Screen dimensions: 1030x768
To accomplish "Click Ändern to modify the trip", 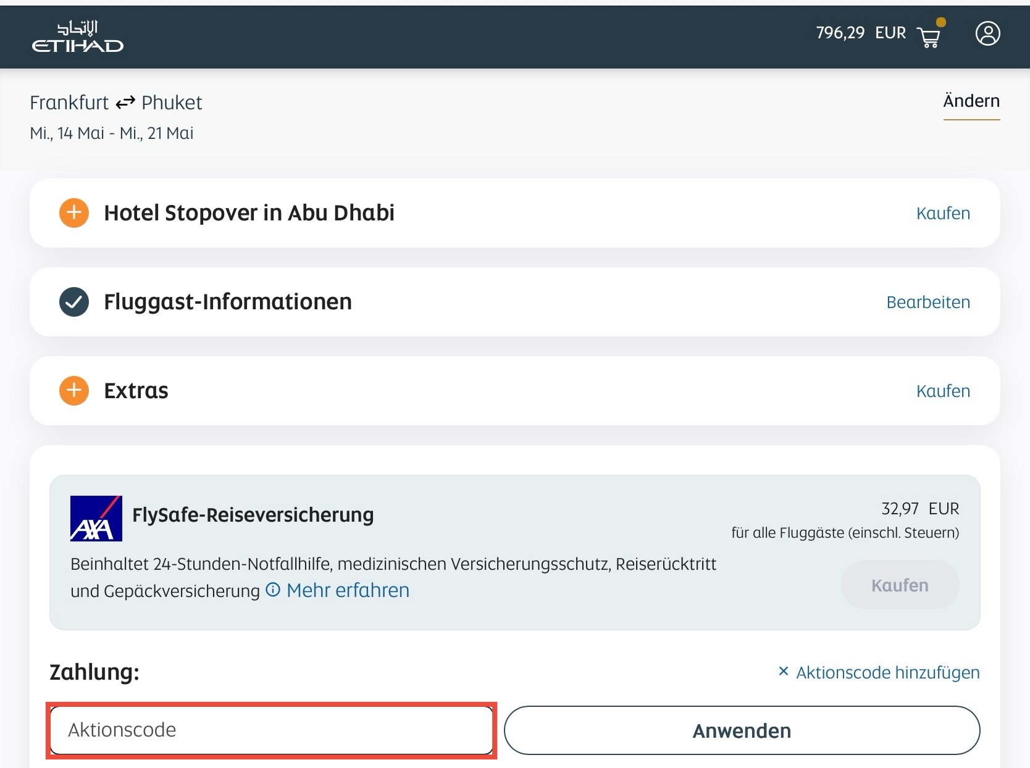I will pyautogui.click(x=971, y=101).
